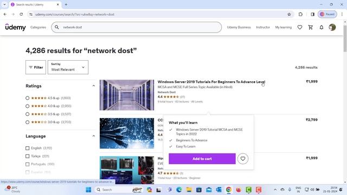Screen dimensions: 347x195
Task: Open File Explorer from the taskbar
Action: coord(189,190)
